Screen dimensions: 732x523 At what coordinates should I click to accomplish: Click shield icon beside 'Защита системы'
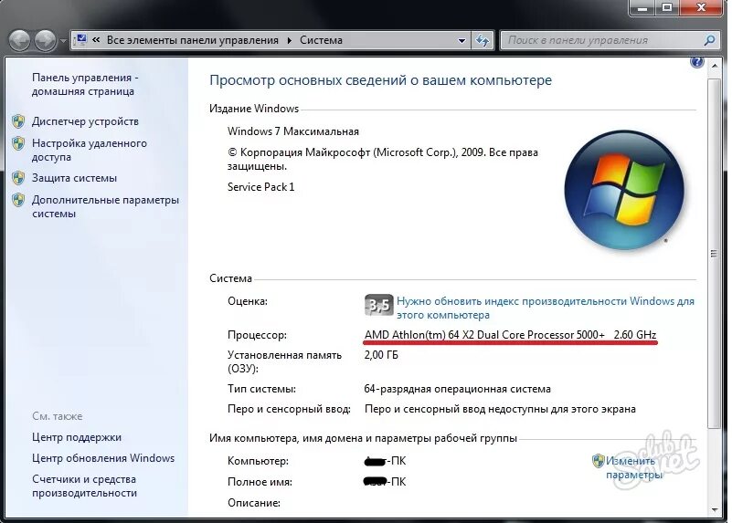click(18, 178)
